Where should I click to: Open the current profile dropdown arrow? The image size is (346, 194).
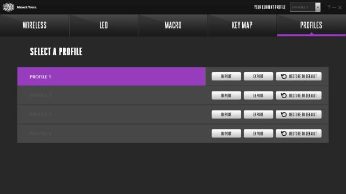pyautogui.click(x=318, y=7)
